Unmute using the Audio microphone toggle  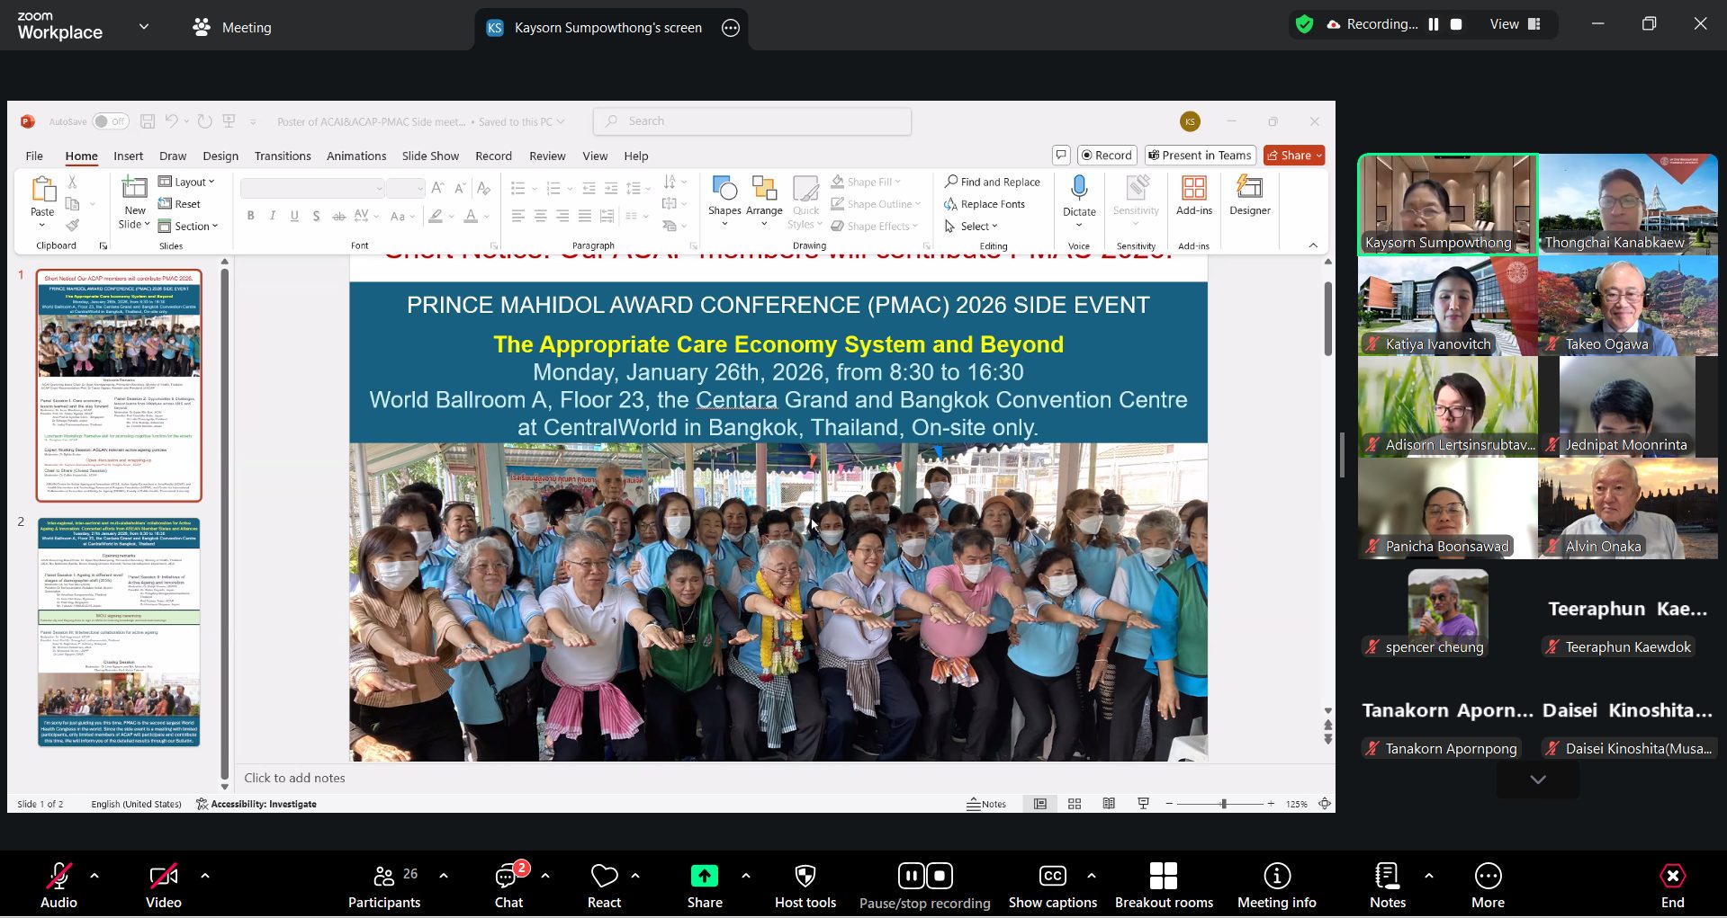(x=59, y=886)
